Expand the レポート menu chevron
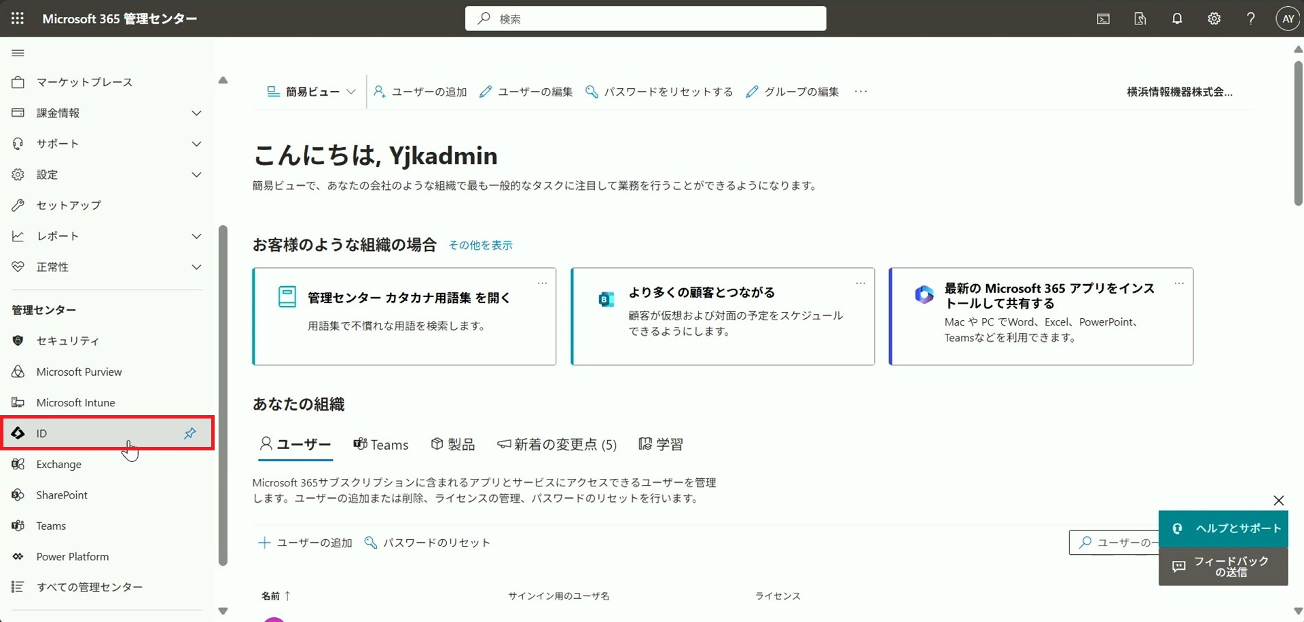Image resolution: width=1304 pixels, height=622 pixels. pyautogui.click(x=196, y=236)
